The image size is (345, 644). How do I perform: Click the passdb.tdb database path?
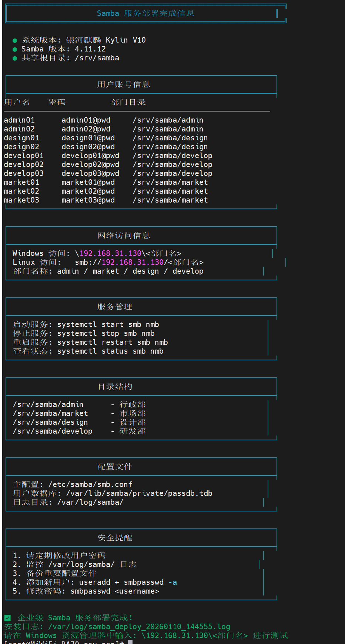(139, 493)
